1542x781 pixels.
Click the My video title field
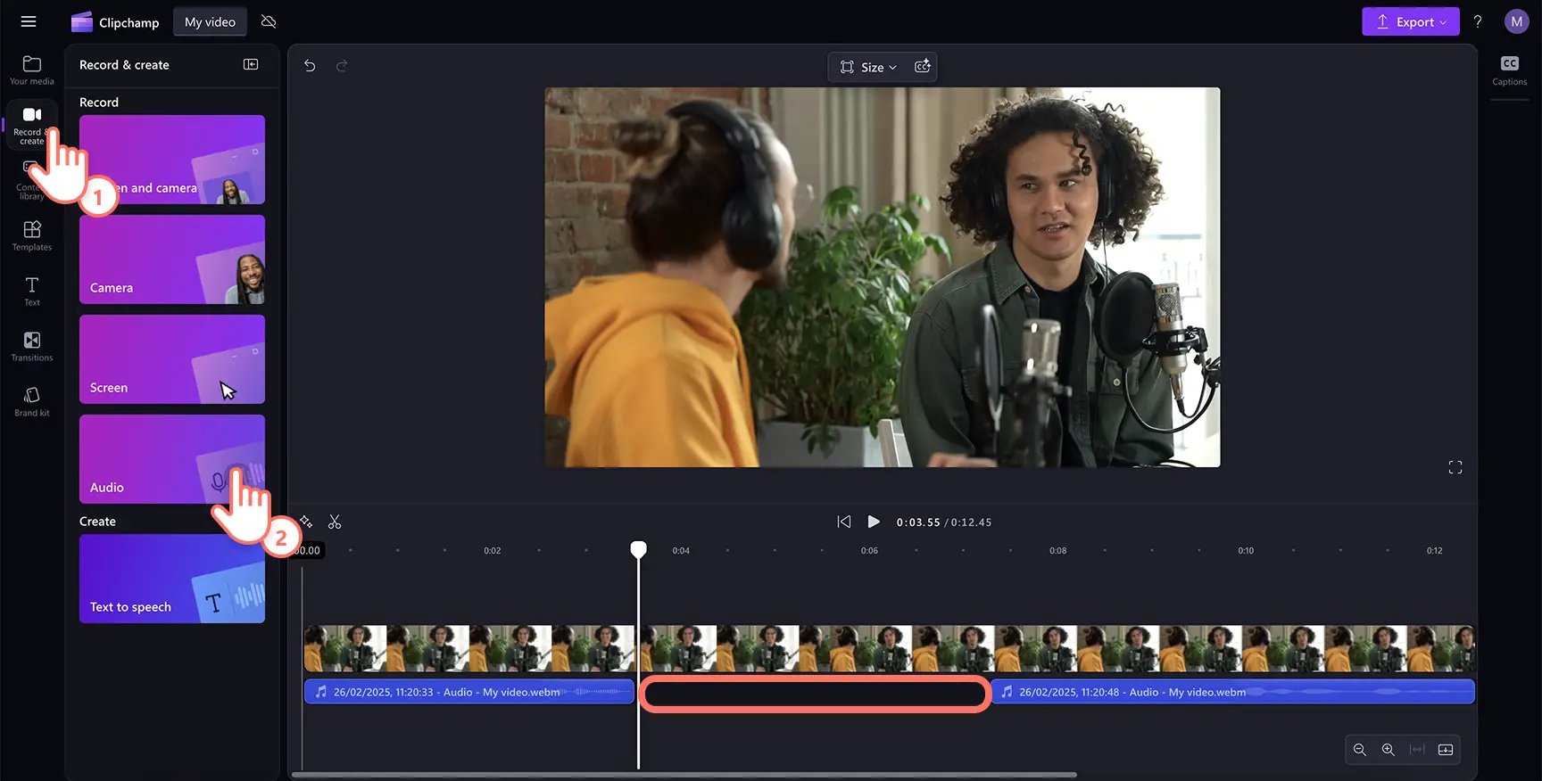[210, 22]
